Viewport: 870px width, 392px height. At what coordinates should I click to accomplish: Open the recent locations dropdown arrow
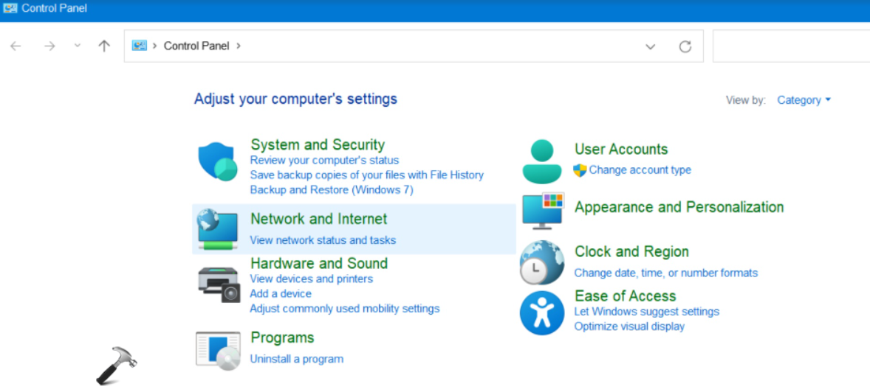(x=78, y=46)
